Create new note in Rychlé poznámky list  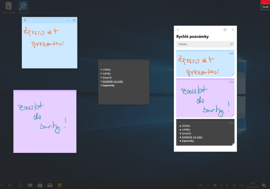tap(178, 30)
